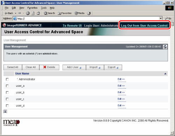This screenshot has height=136, width=175.
Task: Expand the Import menu button
Action: 95,67
